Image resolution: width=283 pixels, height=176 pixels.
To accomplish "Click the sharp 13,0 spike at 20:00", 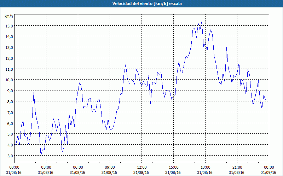I will click(227, 47).
